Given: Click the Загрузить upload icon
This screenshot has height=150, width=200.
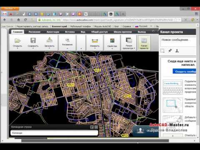Looking at the screenshot, I should coord(50,40).
